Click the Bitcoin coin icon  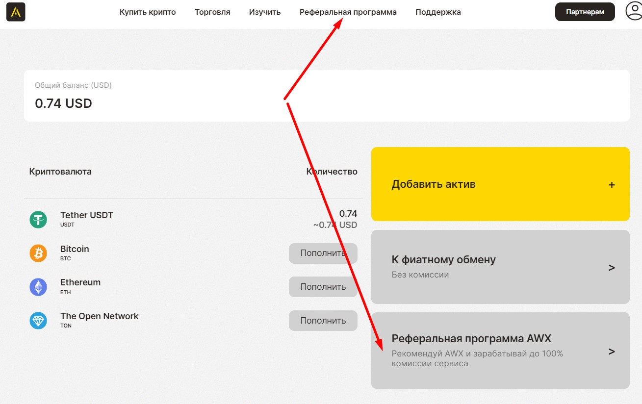(38, 253)
